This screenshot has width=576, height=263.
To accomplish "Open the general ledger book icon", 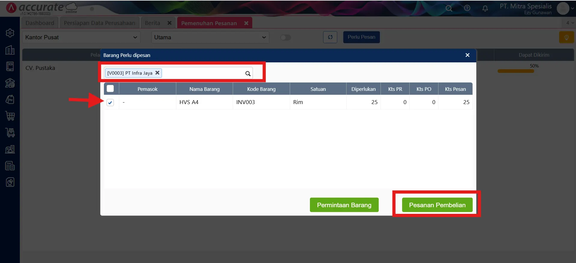I will pos(10,66).
